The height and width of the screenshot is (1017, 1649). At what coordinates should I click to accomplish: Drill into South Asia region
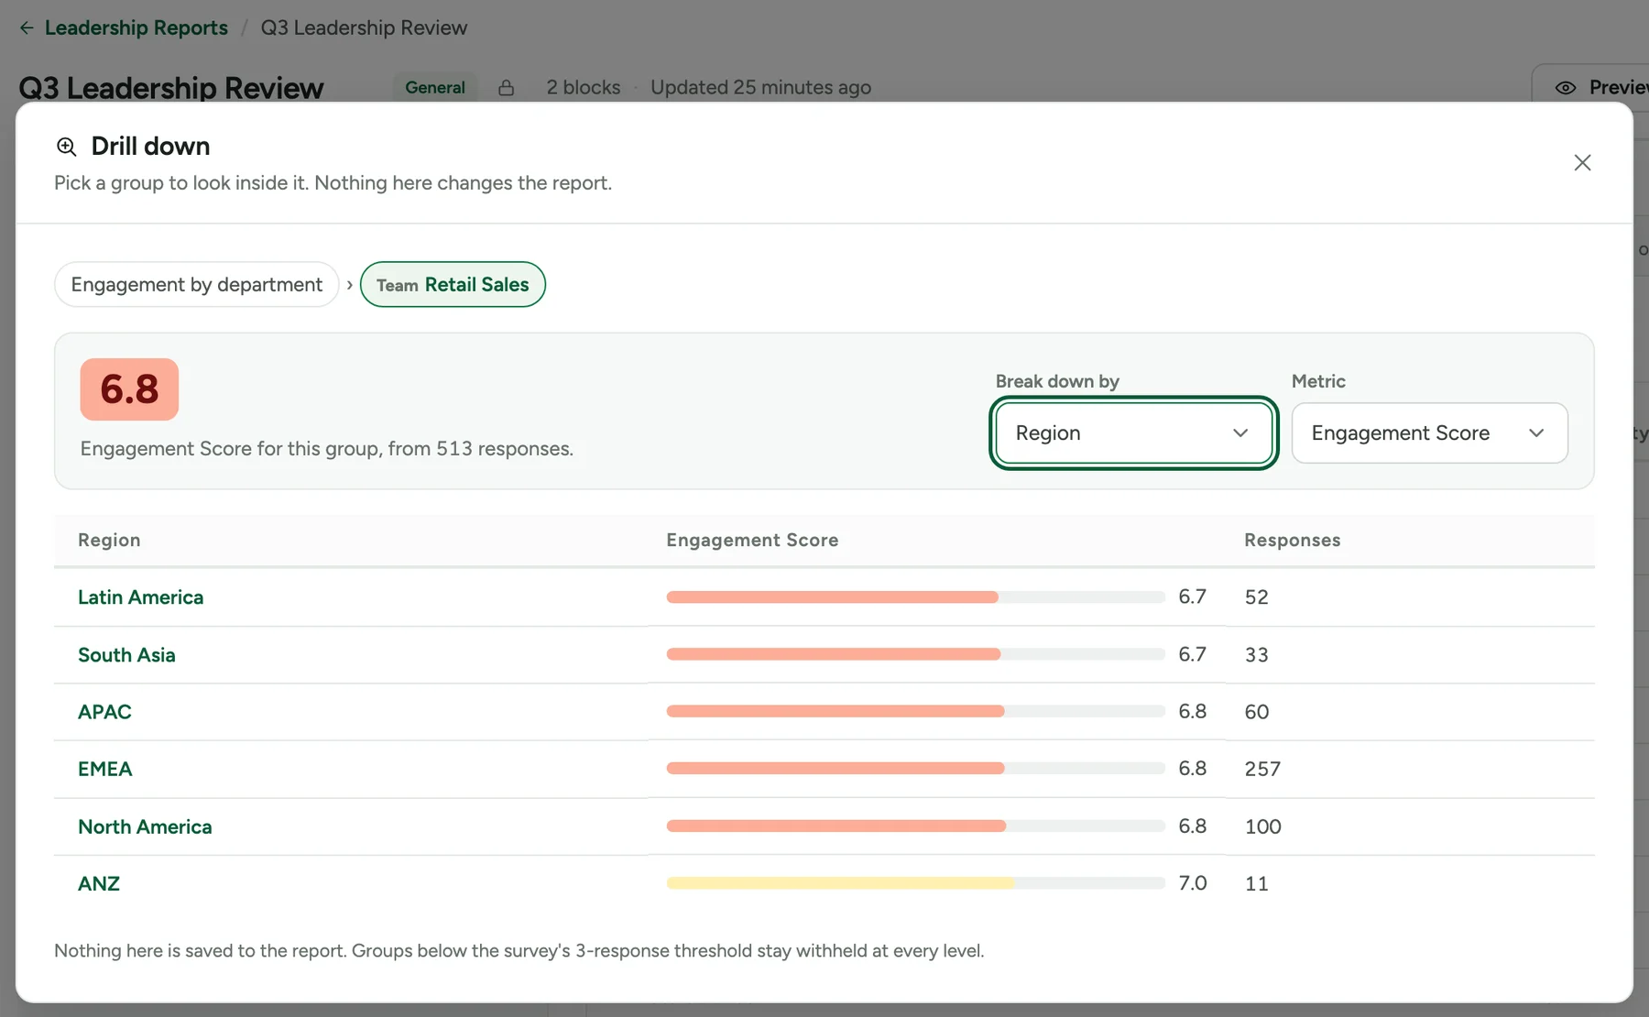(x=126, y=655)
